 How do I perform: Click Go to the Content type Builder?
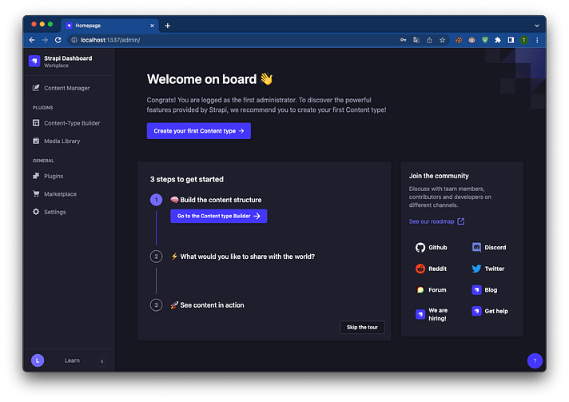tap(218, 216)
